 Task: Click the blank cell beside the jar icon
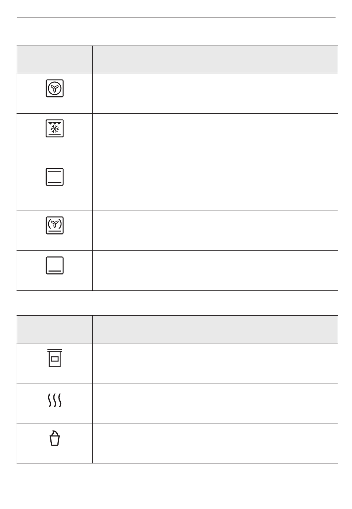(x=215, y=363)
